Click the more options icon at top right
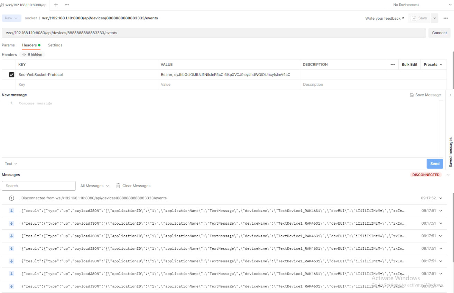454x293 pixels. click(x=446, y=18)
